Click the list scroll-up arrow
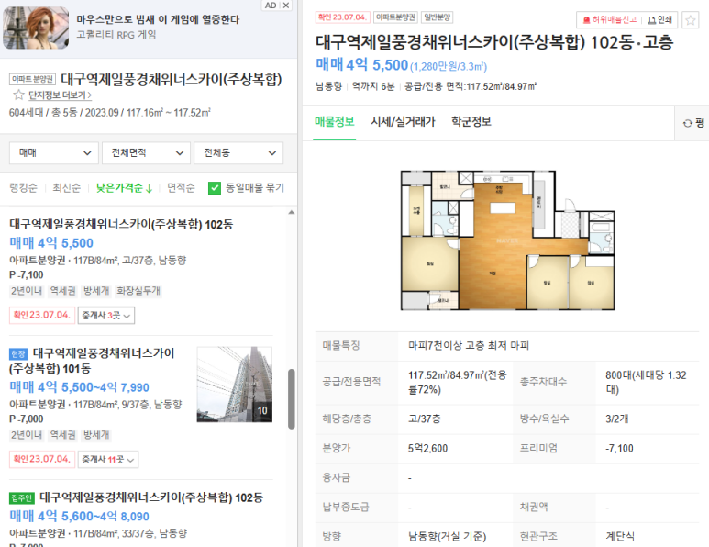This screenshot has width=709, height=547. (x=291, y=212)
